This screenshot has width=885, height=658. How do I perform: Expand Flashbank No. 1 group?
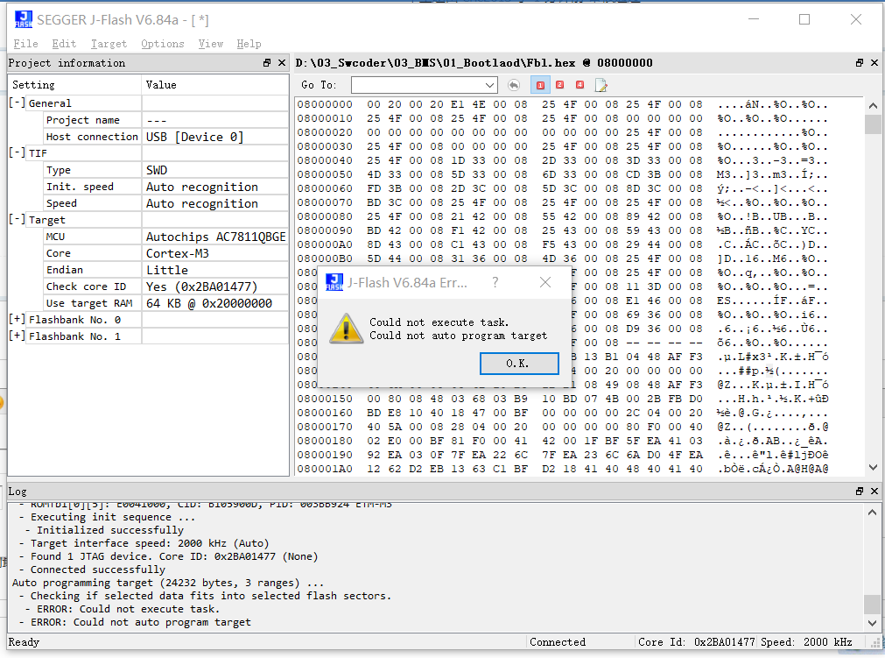pos(17,336)
